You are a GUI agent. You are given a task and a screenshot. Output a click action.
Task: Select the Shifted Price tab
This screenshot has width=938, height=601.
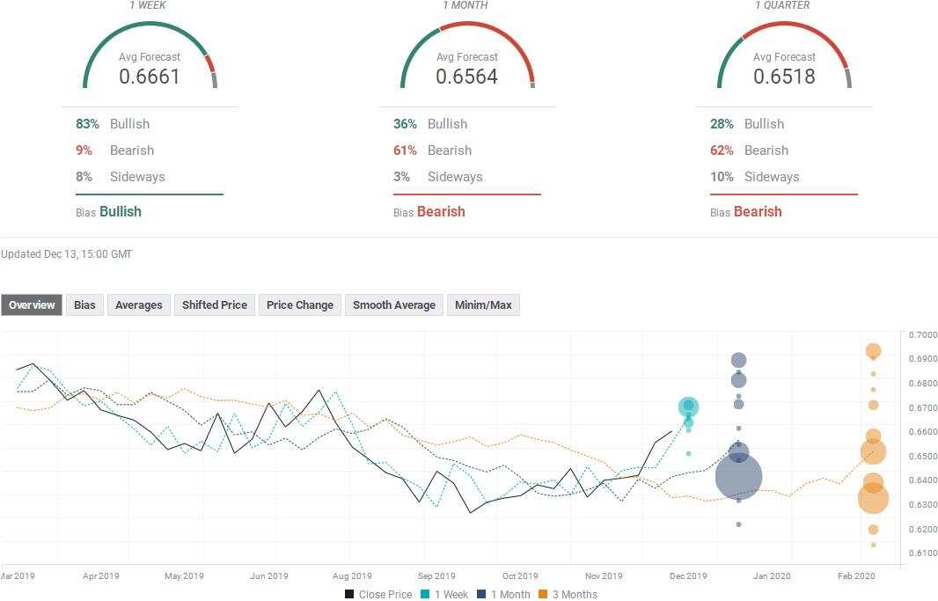[215, 305]
